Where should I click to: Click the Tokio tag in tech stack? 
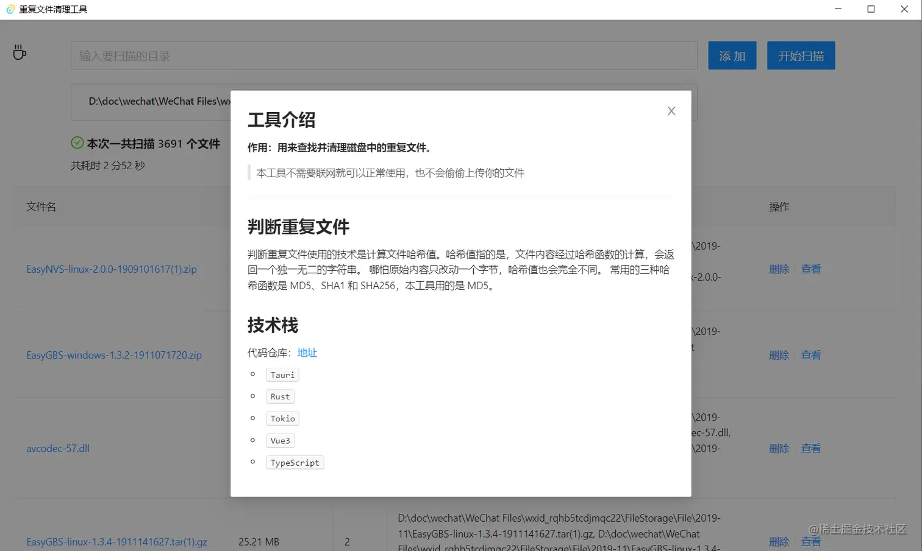[x=283, y=418]
